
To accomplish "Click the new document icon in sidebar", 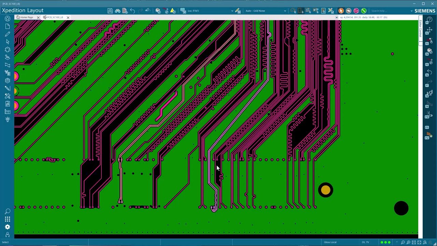I will (8, 26).
